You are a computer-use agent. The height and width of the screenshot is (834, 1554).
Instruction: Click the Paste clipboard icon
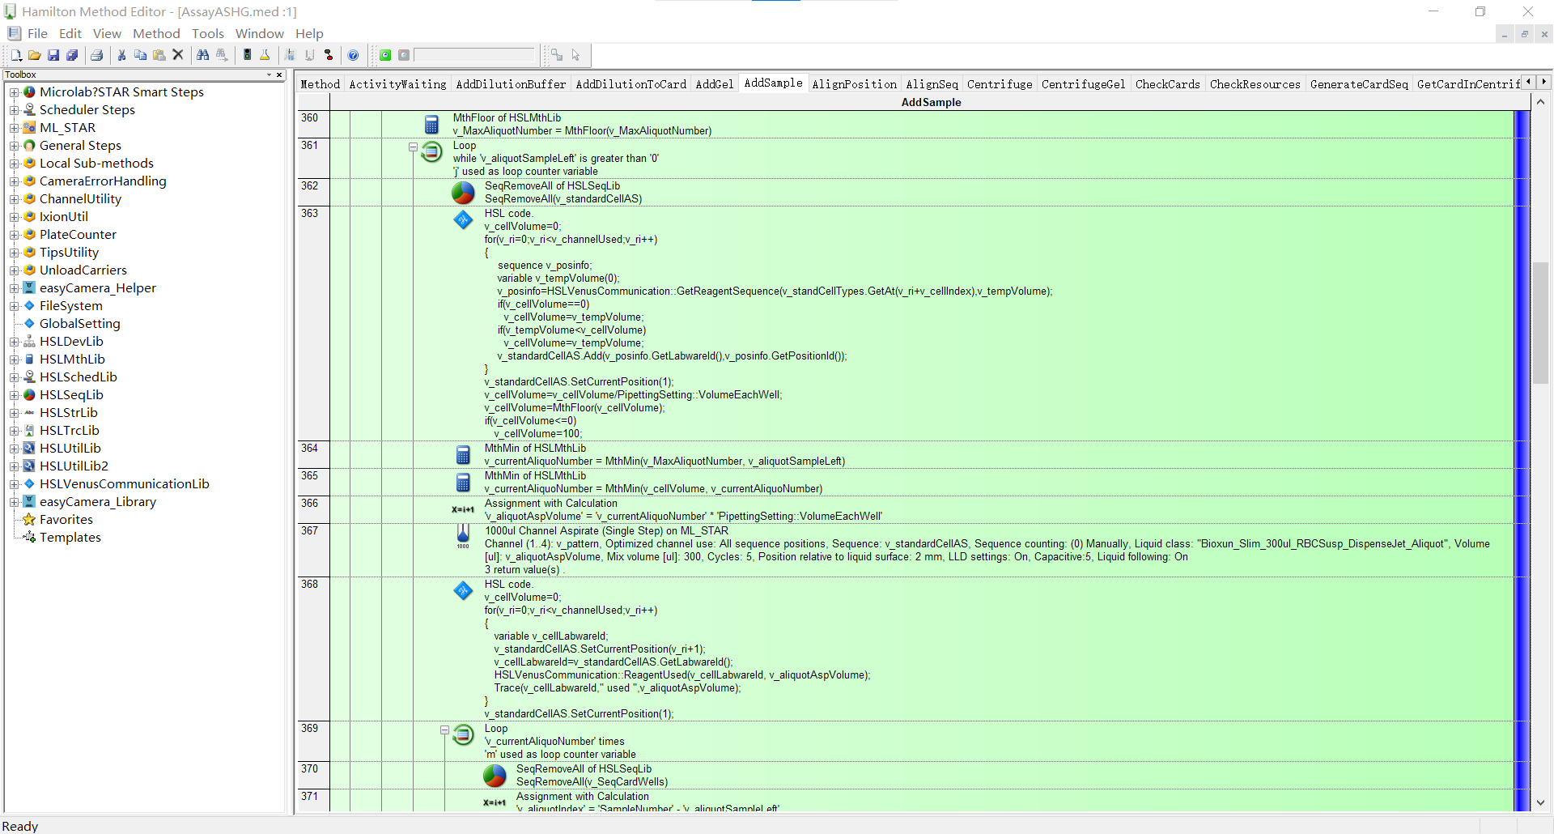159,55
